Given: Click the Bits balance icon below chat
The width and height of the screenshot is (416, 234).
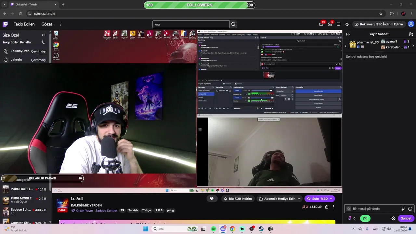Looking at the screenshot, I should (349, 218).
